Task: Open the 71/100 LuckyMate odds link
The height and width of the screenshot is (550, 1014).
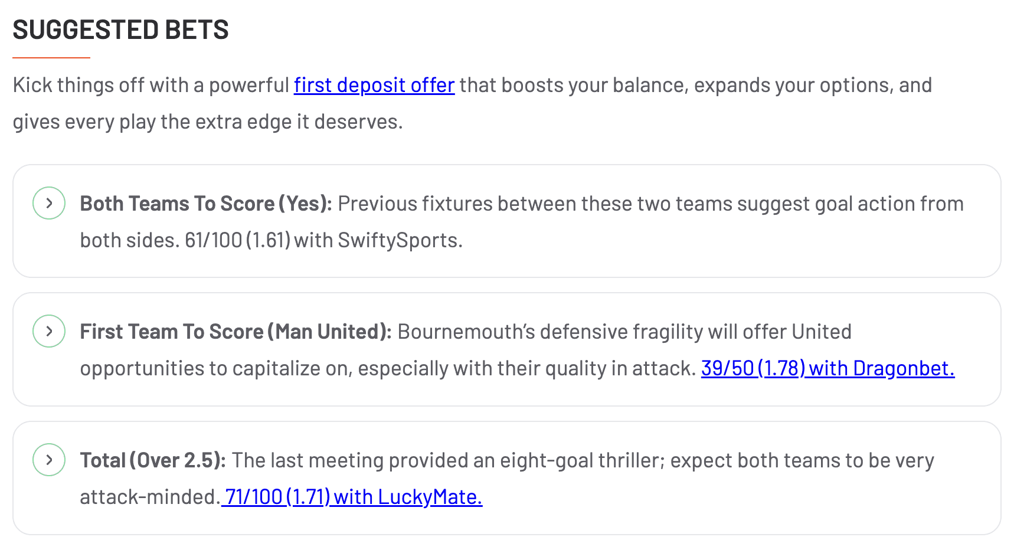Action: coord(352,497)
